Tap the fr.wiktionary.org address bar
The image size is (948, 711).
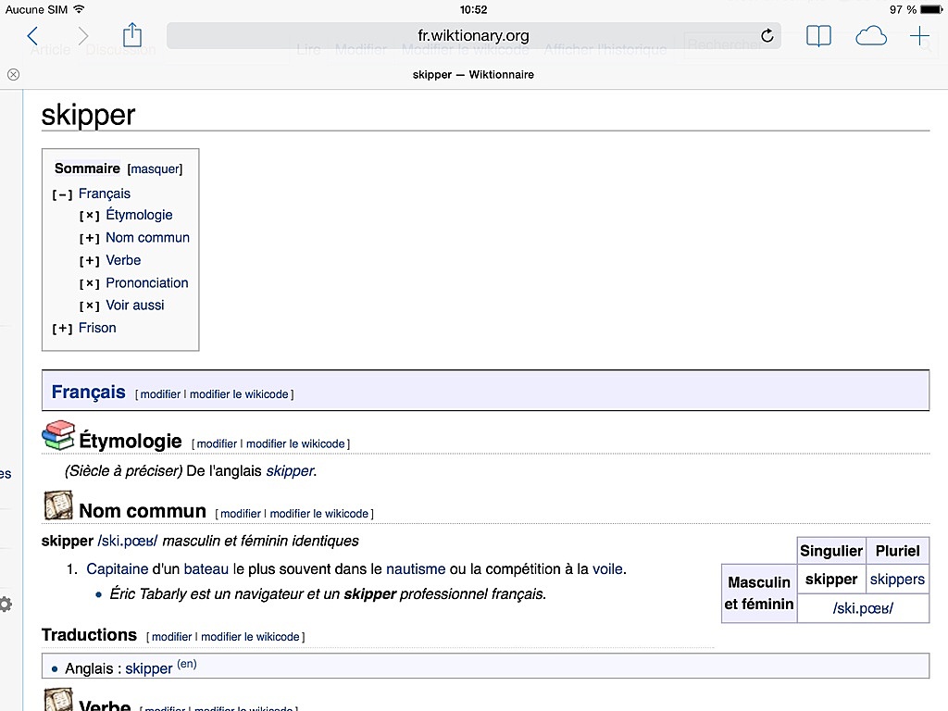click(x=473, y=36)
